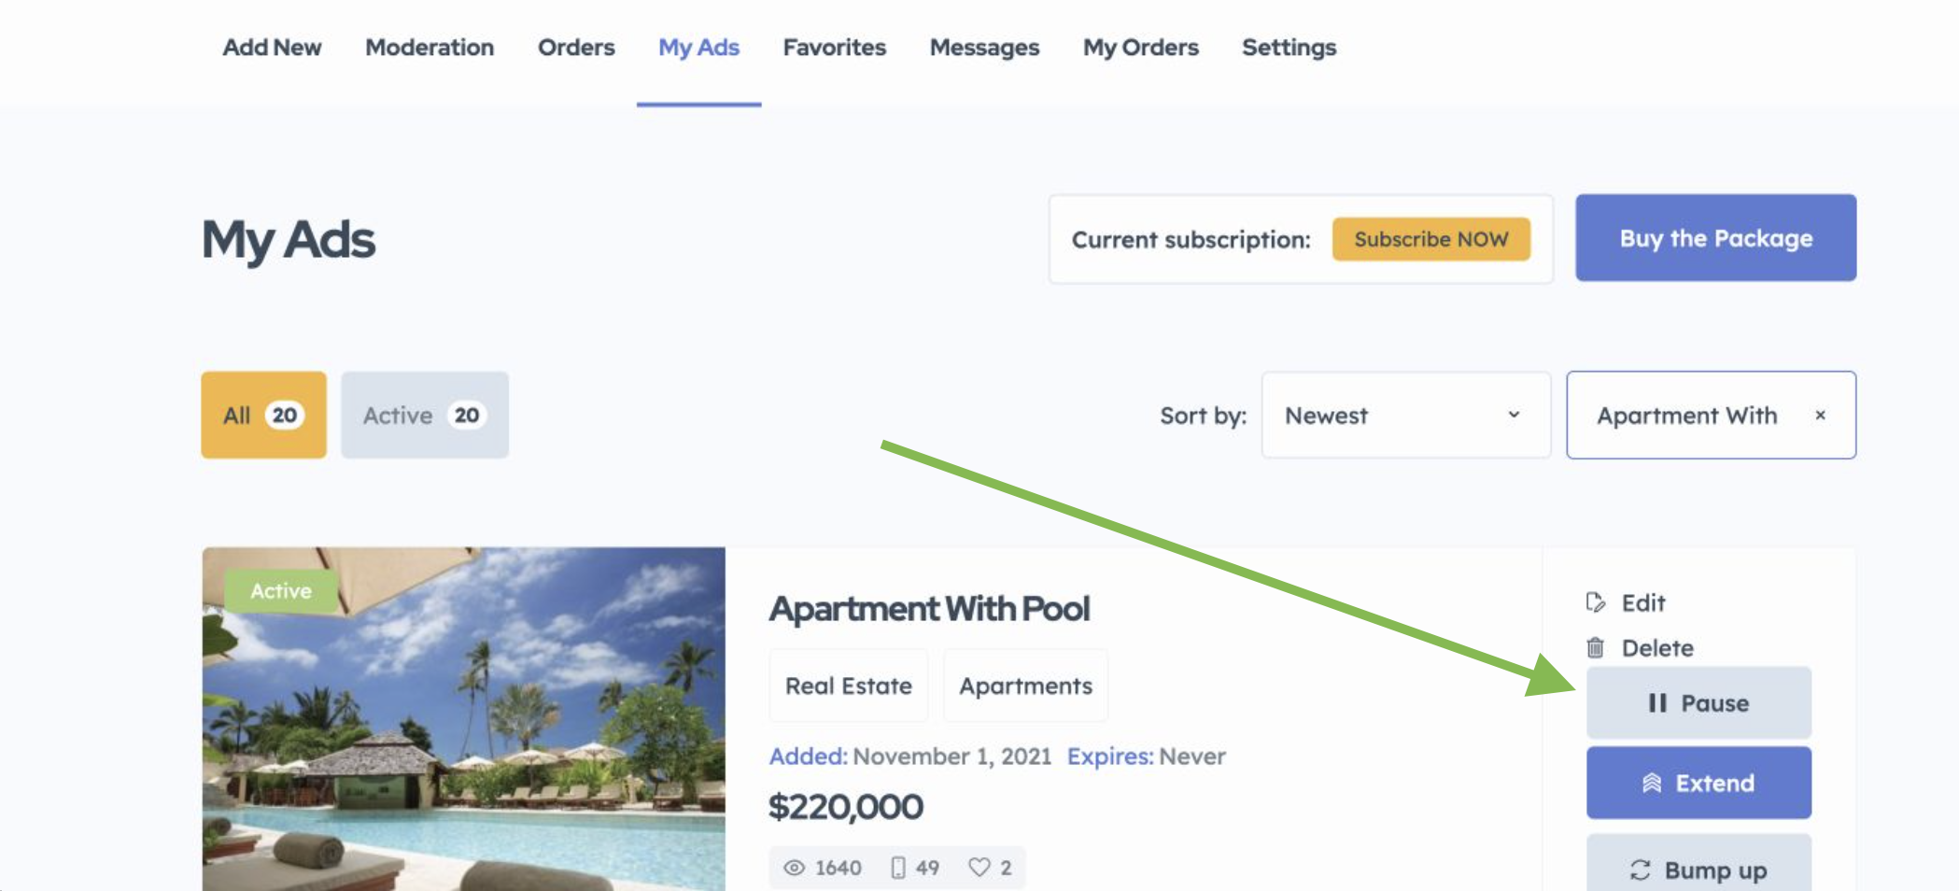Clear the Apartment With search filter
The image size is (1959, 891).
coord(1820,415)
